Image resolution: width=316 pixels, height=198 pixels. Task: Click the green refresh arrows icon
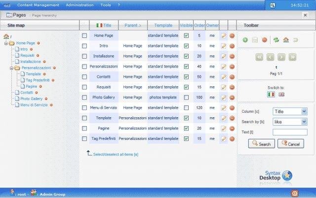pyautogui.click(x=276, y=40)
